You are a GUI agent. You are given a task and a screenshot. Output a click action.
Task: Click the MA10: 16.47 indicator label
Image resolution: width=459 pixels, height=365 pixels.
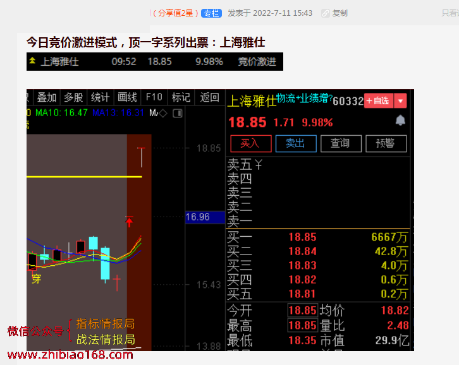pos(61,113)
